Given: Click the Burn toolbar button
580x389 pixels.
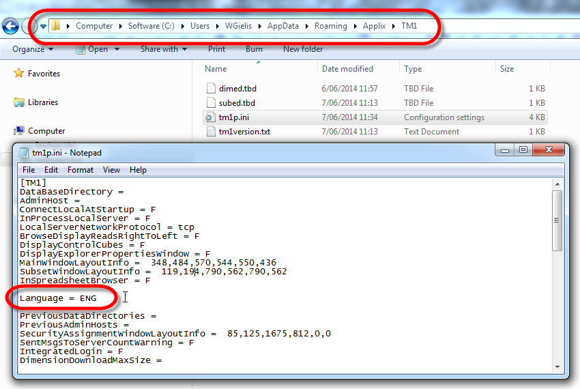Looking at the screenshot, I should (x=254, y=49).
